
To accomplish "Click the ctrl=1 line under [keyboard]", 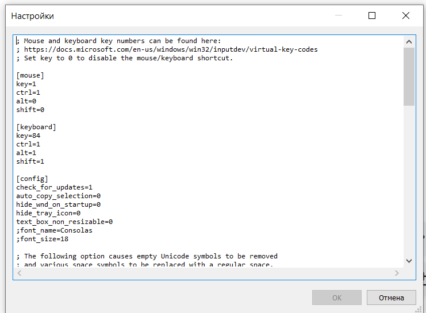I will coord(28,144).
